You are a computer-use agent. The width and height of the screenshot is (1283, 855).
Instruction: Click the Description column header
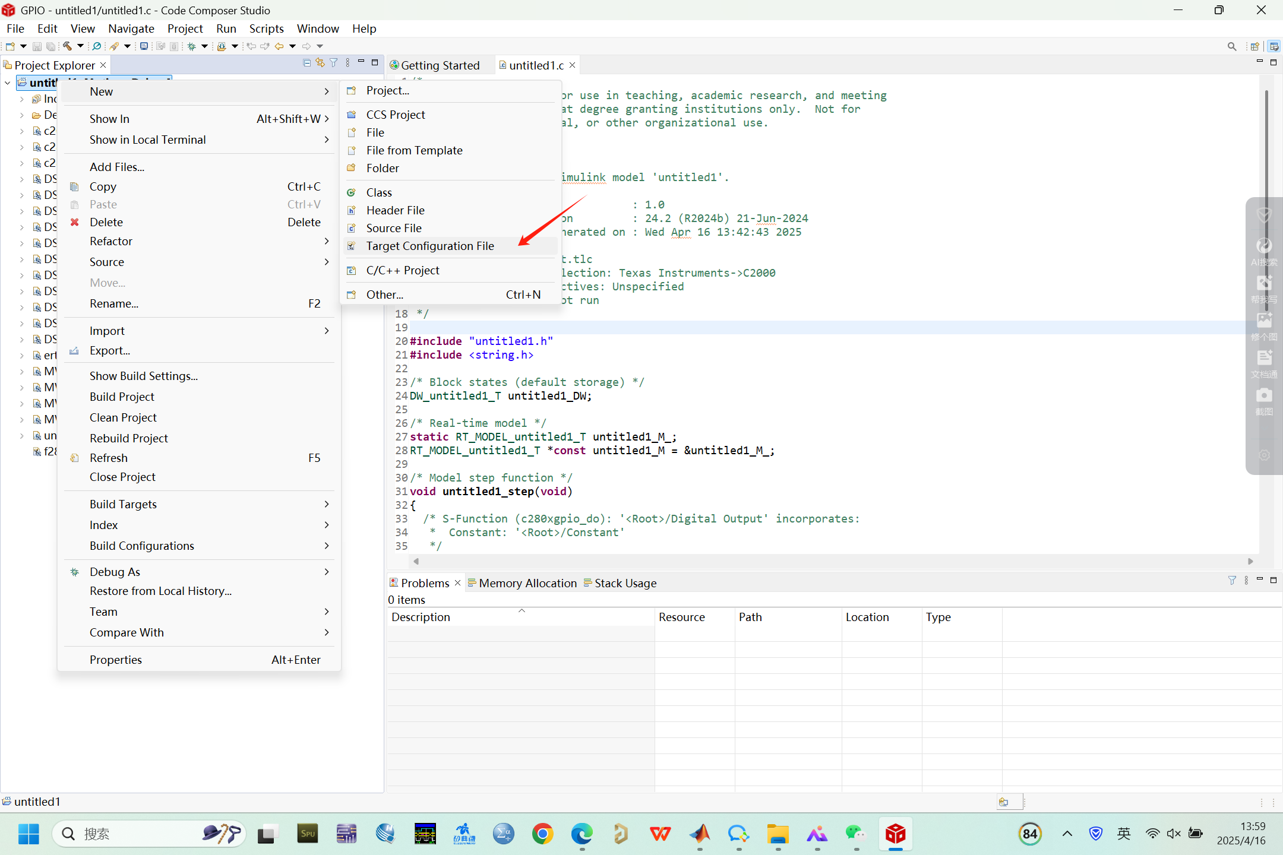pos(421,617)
